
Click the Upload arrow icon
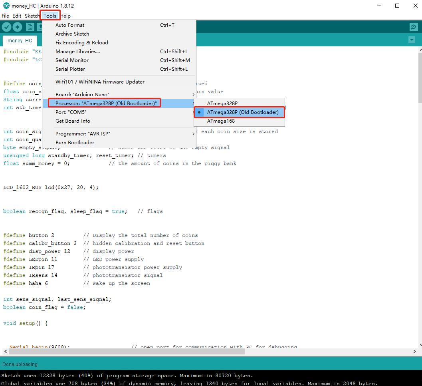coord(17,27)
